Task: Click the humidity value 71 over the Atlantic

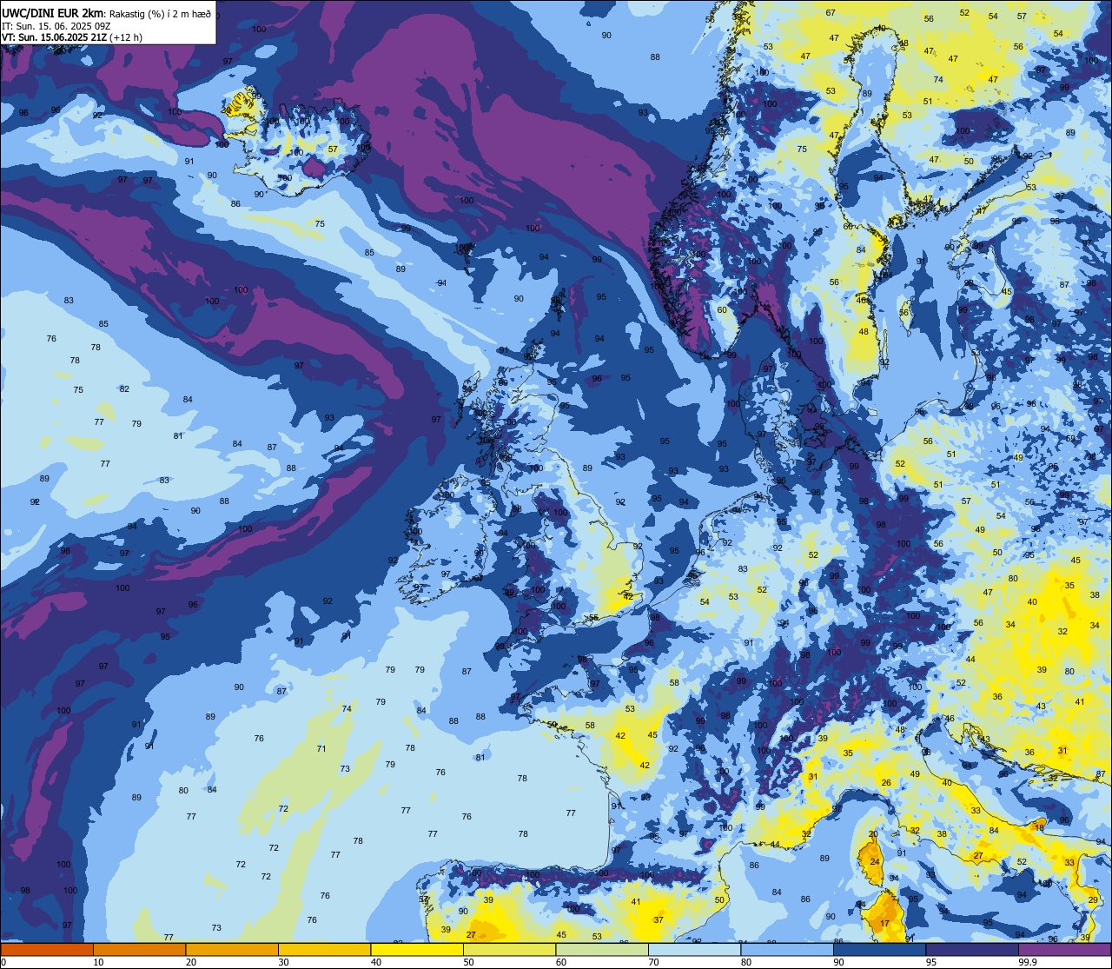Action: 321,748
